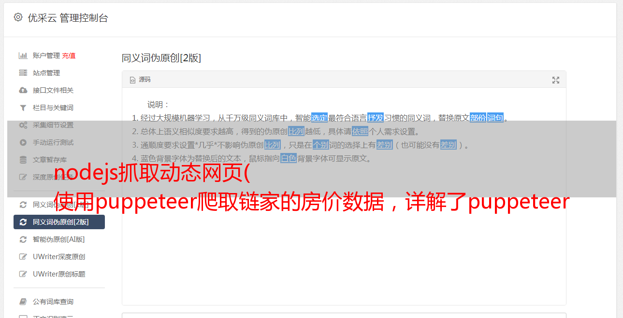Click the bar chart icon for 账户管理

click(23, 55)
